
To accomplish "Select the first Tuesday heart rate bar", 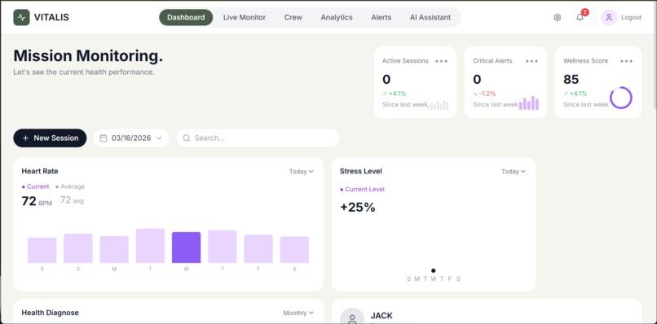I will pos(150,246).
